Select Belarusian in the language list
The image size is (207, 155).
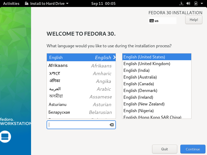[81, 112]
